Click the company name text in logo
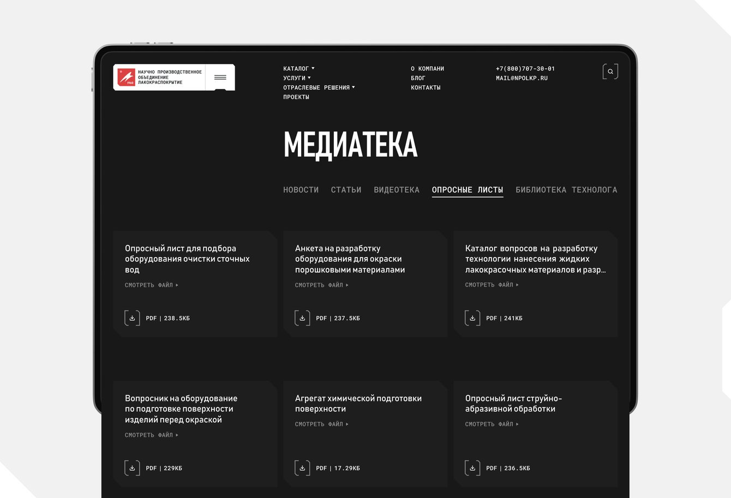731x498 pixels. pyautogui.click(x=170, y=77)
